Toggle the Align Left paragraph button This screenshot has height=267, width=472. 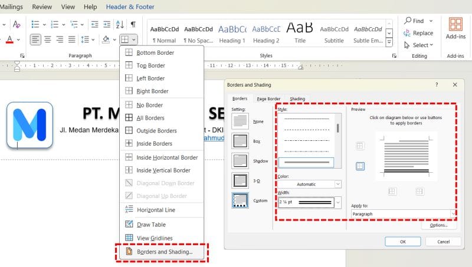click(37, 39)
